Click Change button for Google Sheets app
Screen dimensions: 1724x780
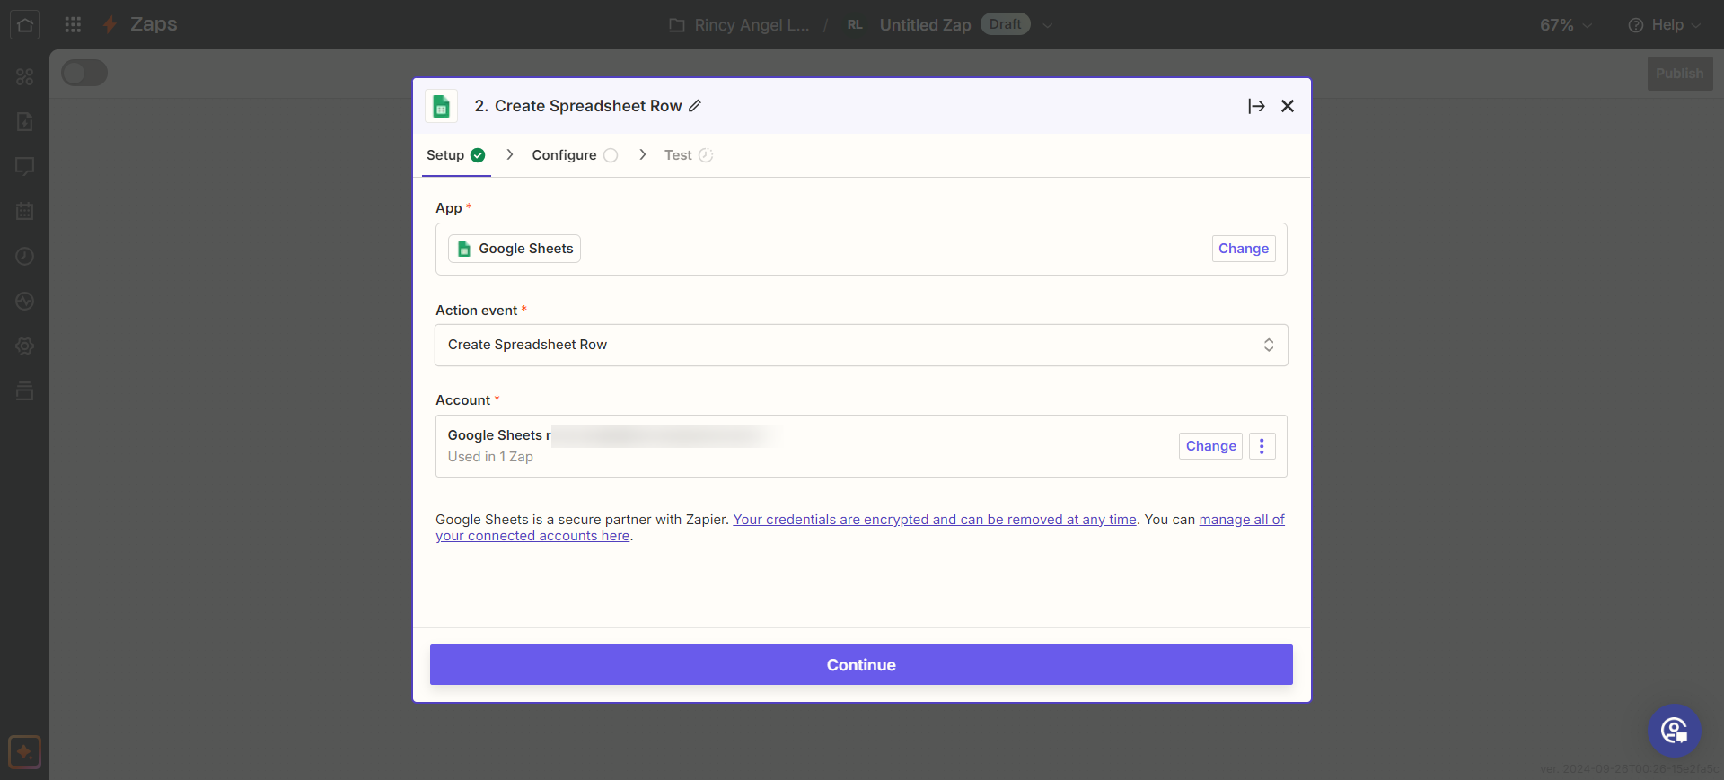(x=1243, y=249)
